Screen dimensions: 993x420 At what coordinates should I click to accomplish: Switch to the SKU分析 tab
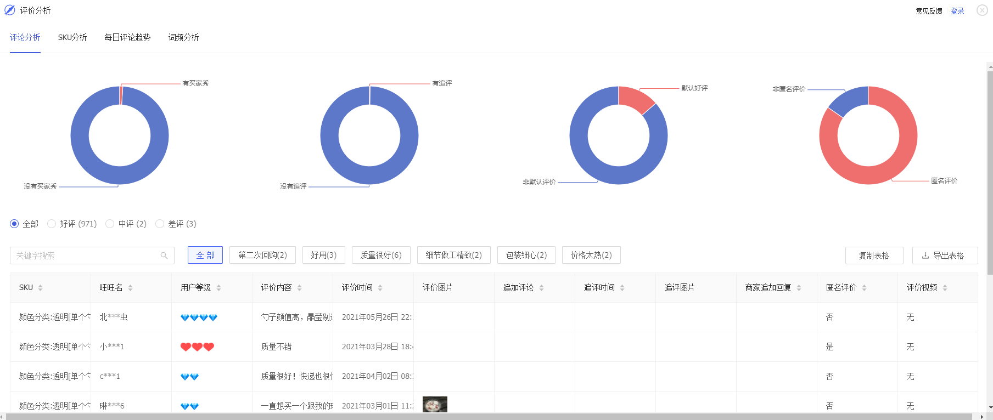pyautogui.click(x=72, y=37)
